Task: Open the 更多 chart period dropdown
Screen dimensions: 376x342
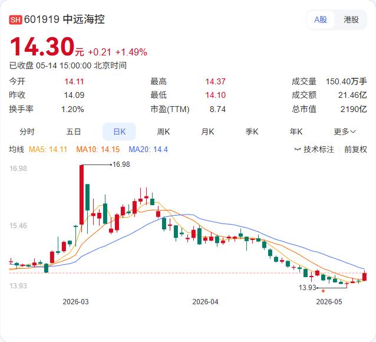Action: tap(345, 131)
